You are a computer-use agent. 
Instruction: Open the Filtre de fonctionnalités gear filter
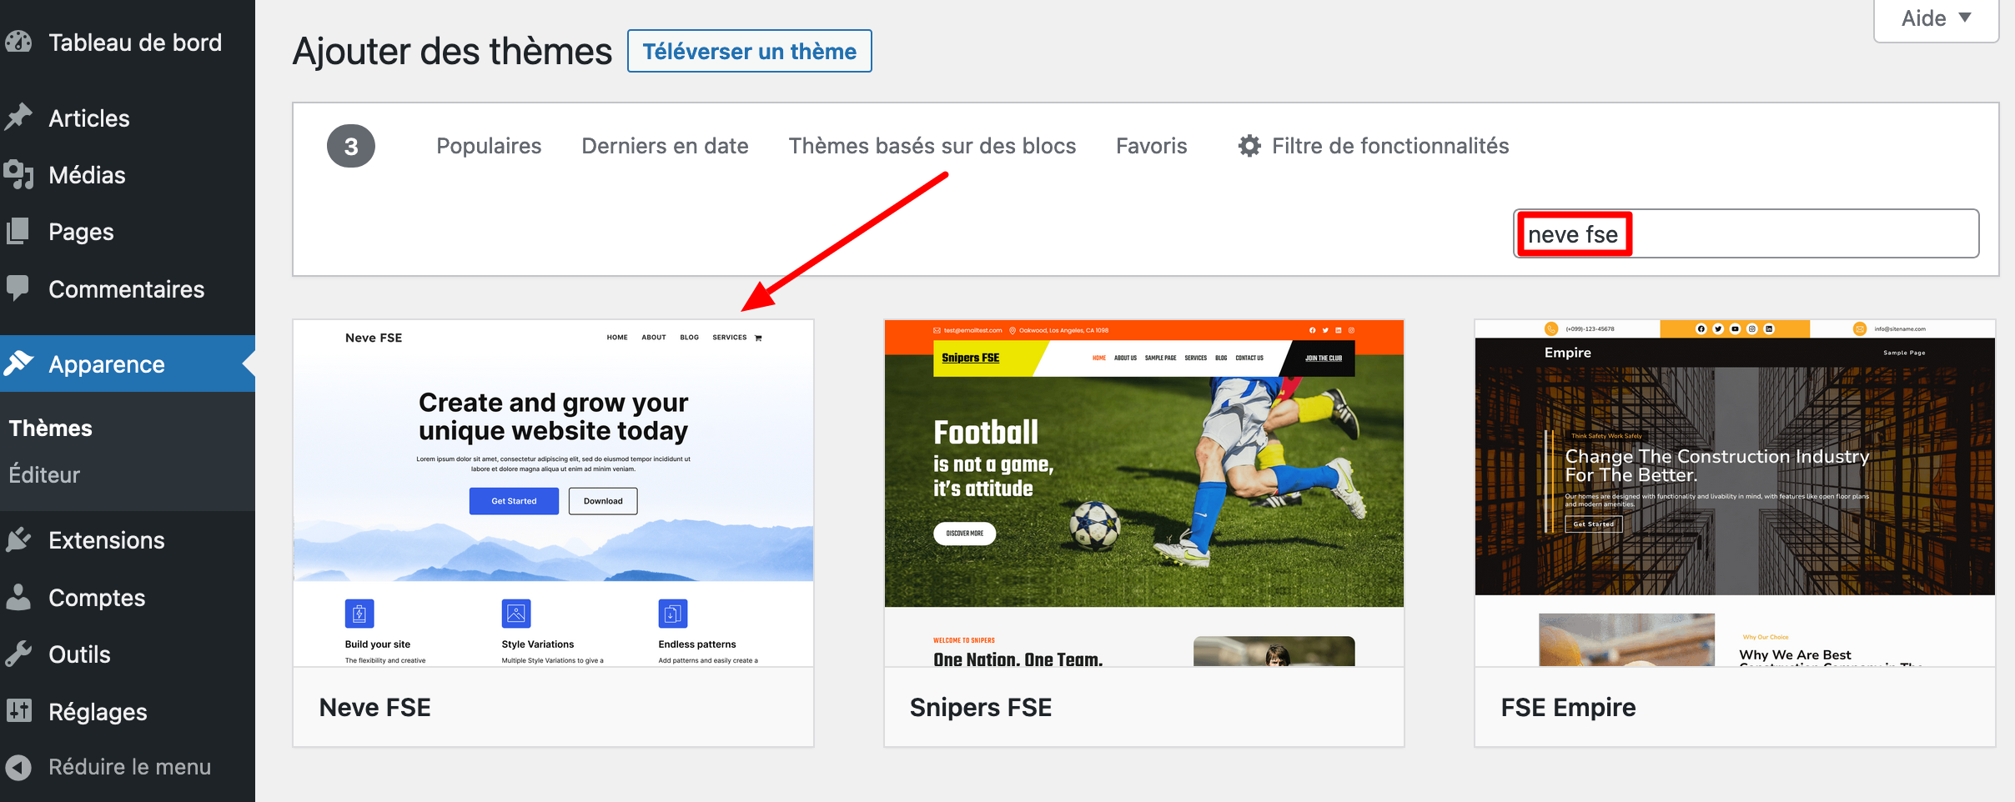(1249, 145)
